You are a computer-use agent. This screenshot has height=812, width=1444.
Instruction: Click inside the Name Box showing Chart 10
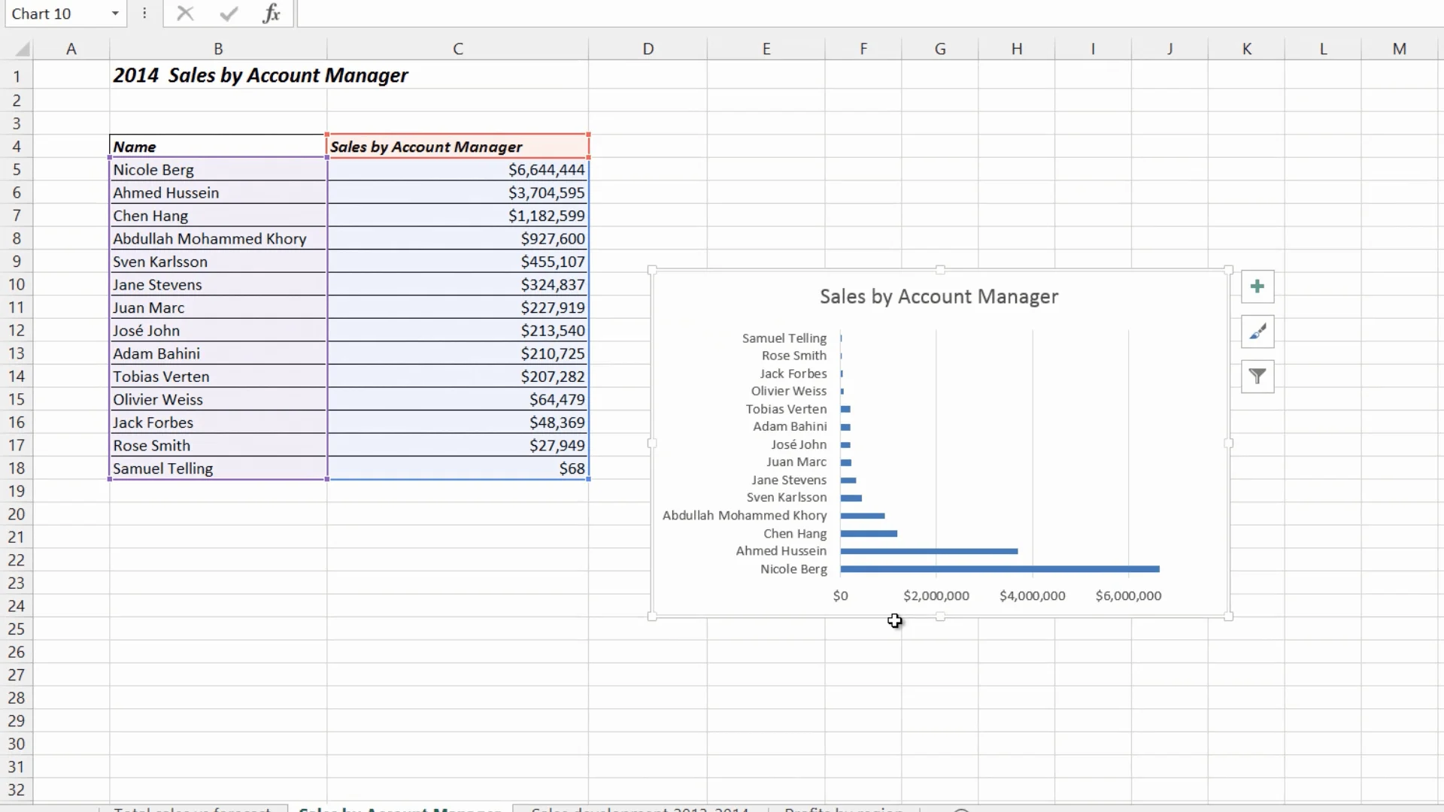click(56, 14)
